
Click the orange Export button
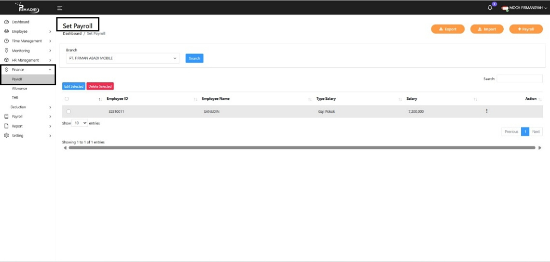[x=447, y=29]
